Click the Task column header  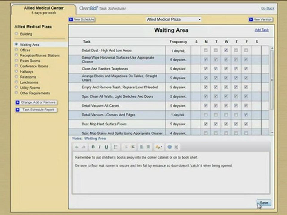[87, 42]
